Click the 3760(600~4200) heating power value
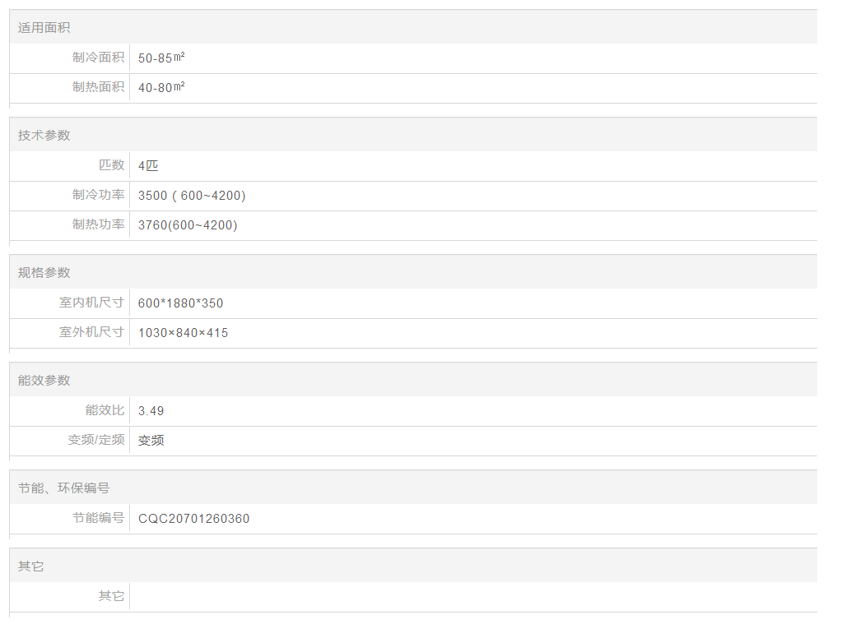Viewport: 846px width, 638px height. (x=188, y=225)
